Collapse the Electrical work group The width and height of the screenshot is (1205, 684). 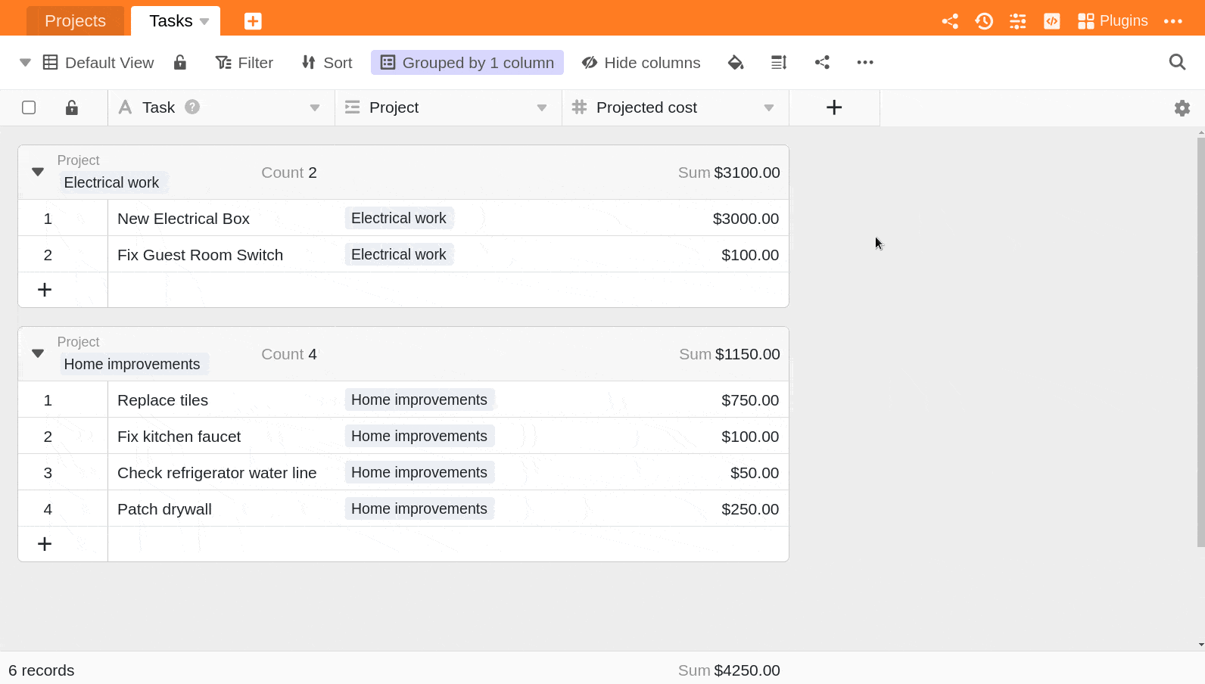point(38,172)
